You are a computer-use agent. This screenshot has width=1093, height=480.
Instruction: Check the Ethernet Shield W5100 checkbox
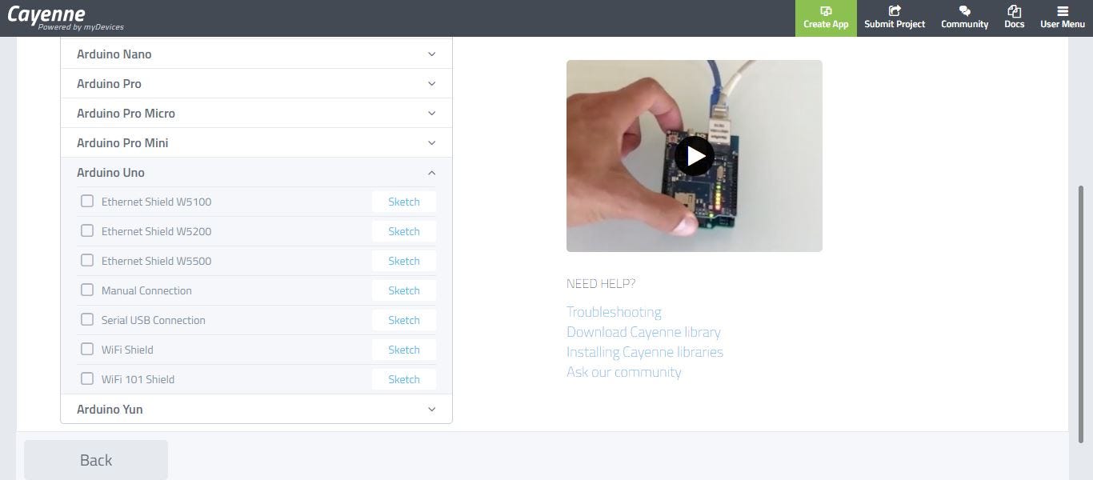(x=87, y=201)
